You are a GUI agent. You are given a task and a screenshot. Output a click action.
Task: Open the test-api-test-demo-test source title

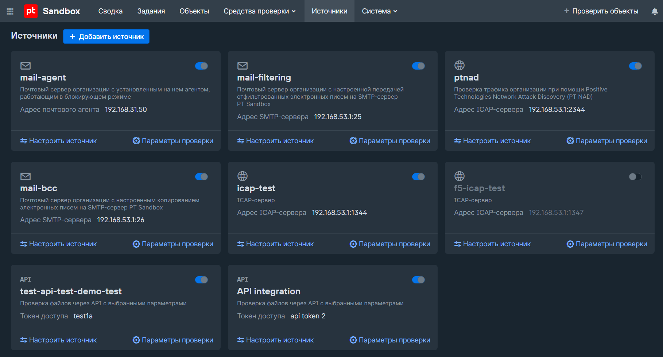[71, 291]
